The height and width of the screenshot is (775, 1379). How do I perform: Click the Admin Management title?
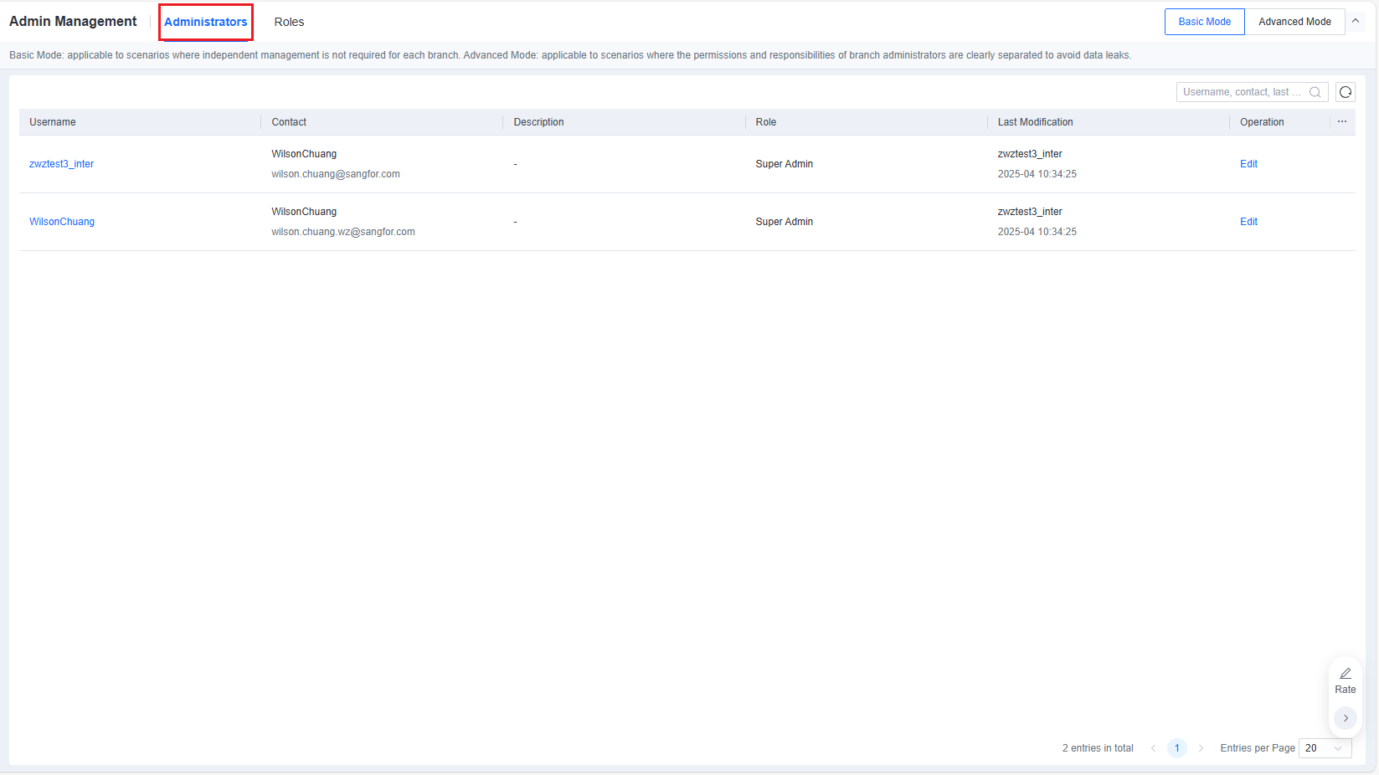tap(73, 22)
